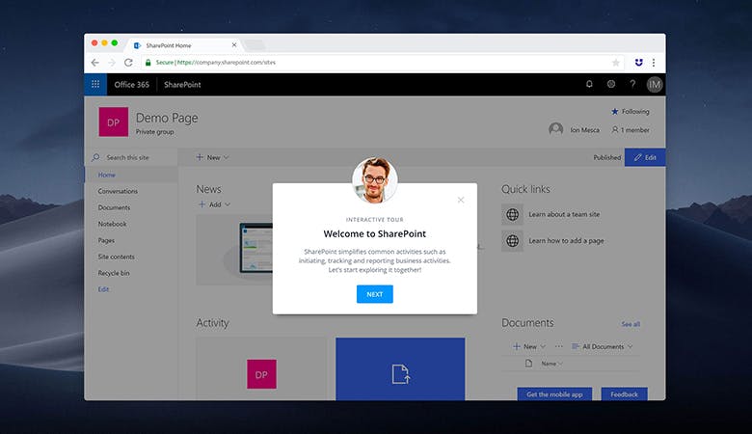Click Office 365 in the header

131,85
